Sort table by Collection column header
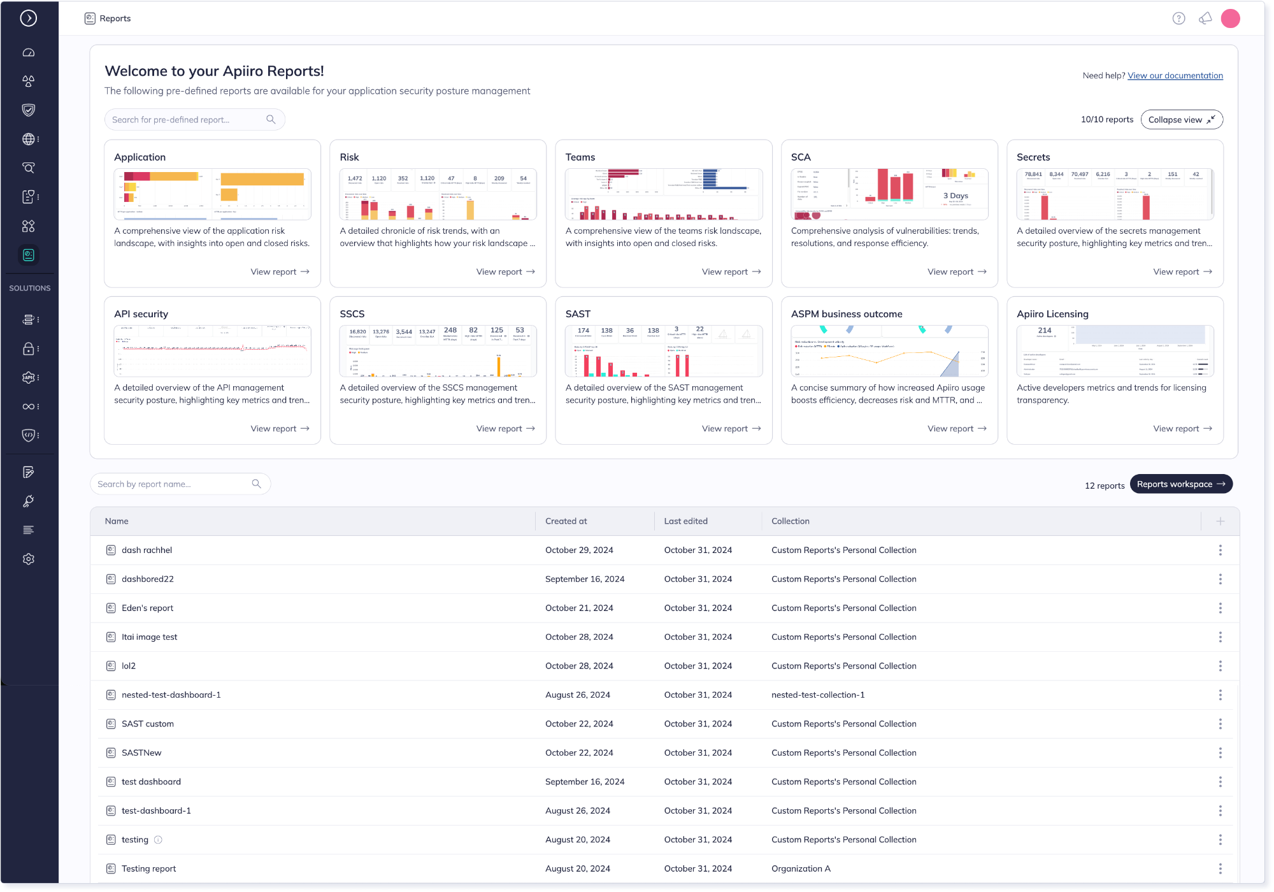This screenshot has width=1274, height=892. (x=791, y=521)
